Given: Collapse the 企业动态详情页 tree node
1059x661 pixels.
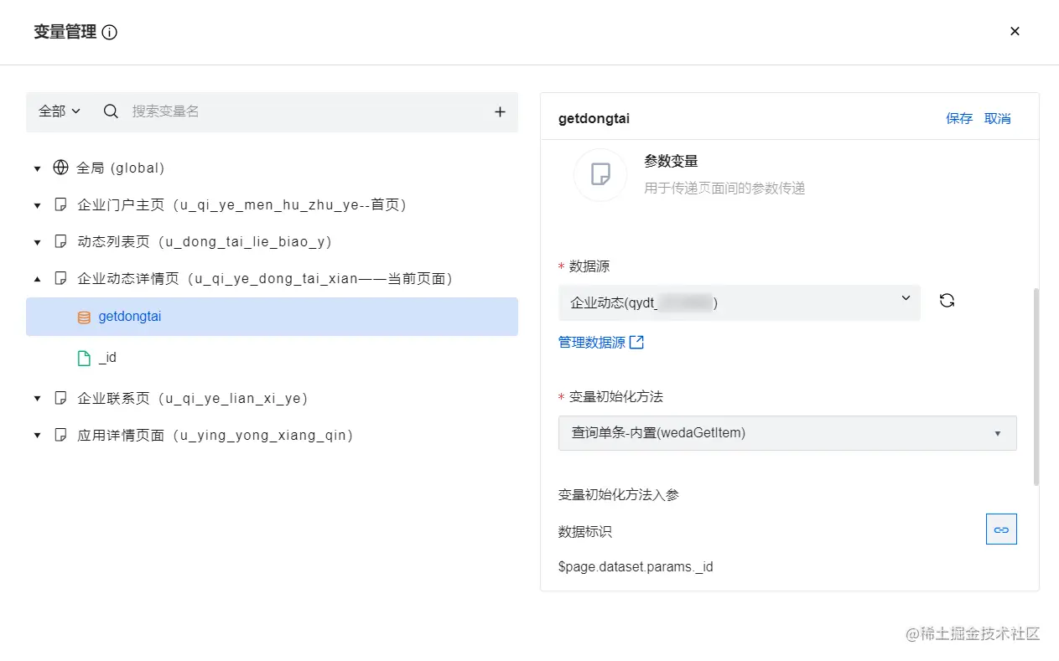Looking at the screenshot, I should 37,279.
